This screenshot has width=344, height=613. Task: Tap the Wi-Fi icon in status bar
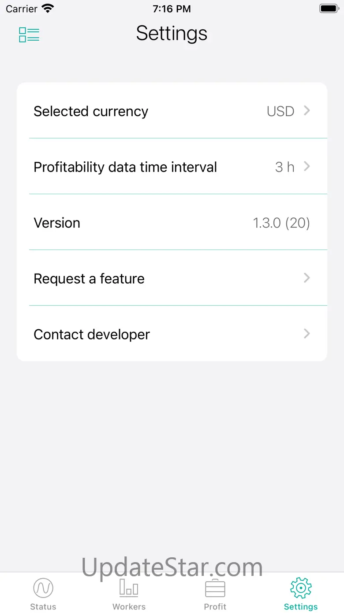point(47,8)
